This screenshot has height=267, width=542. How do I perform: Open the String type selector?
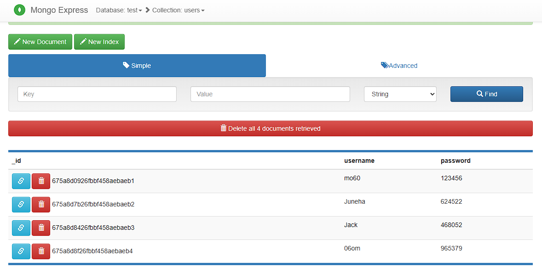tap(400, 94)
